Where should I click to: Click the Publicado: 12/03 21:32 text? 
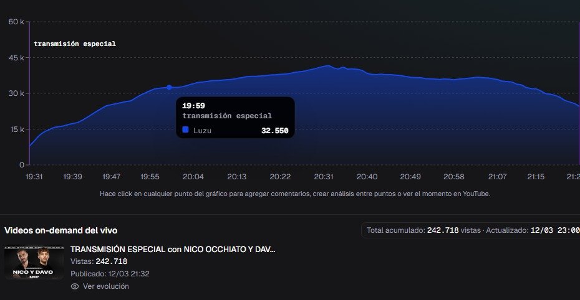tap(110, 274)
